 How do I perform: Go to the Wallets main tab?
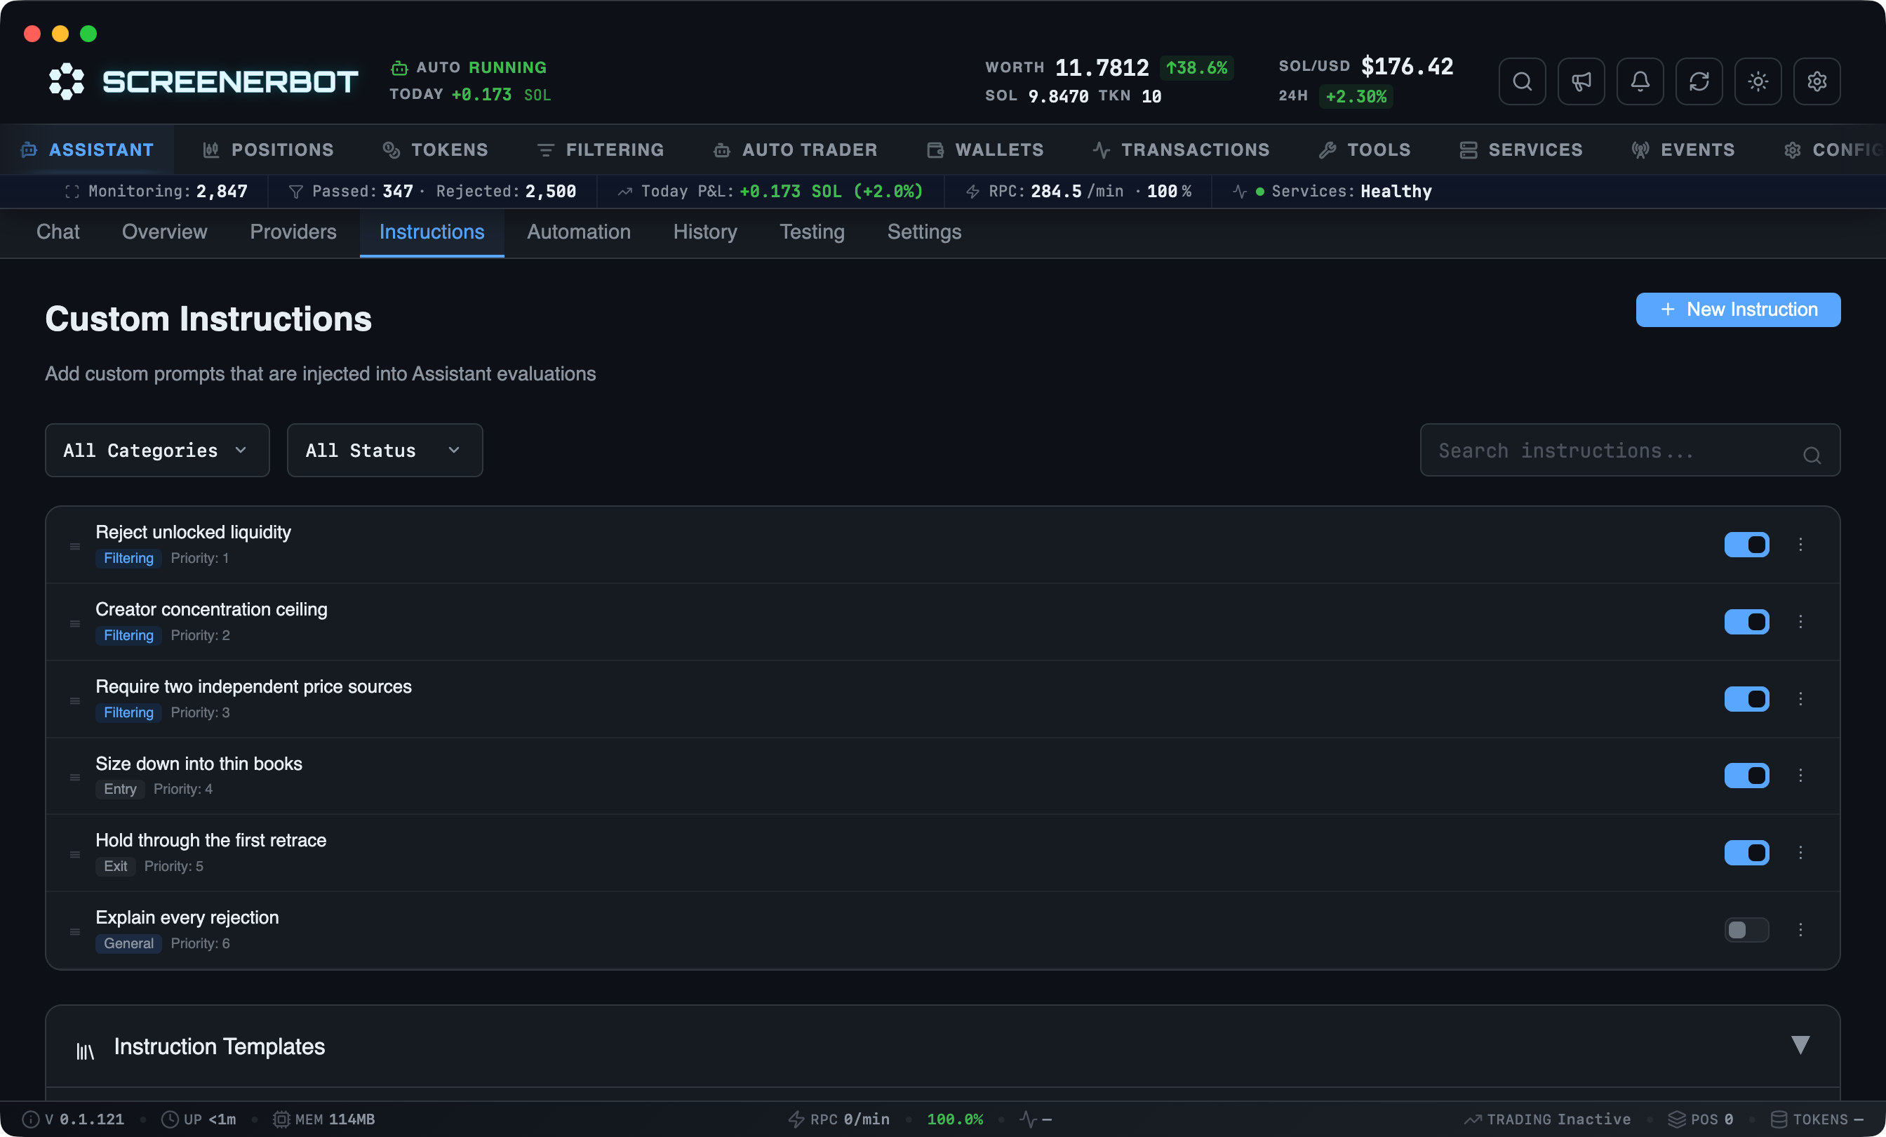[x=985, y=150]
